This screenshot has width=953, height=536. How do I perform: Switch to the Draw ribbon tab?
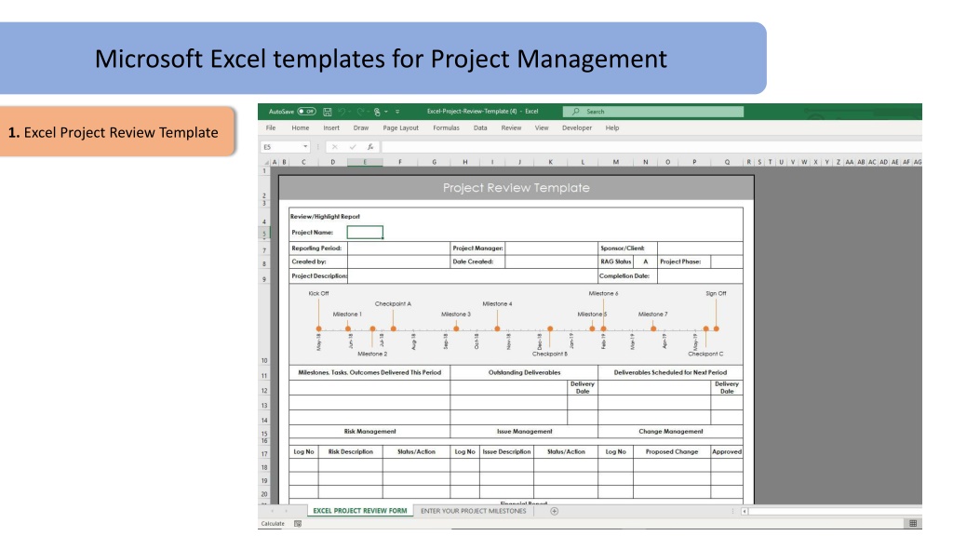tap(361, 128)
